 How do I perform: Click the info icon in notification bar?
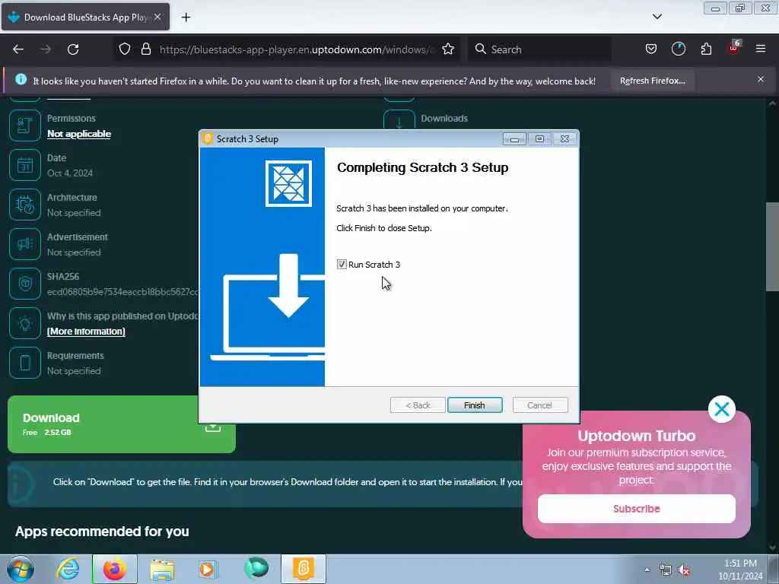click(x=21, y=79)
